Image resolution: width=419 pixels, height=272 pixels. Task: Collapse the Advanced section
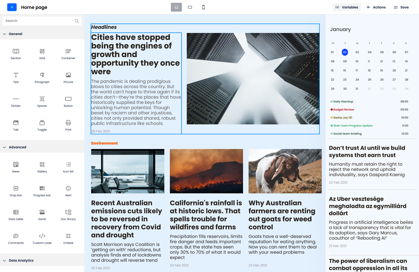[18, 147]
